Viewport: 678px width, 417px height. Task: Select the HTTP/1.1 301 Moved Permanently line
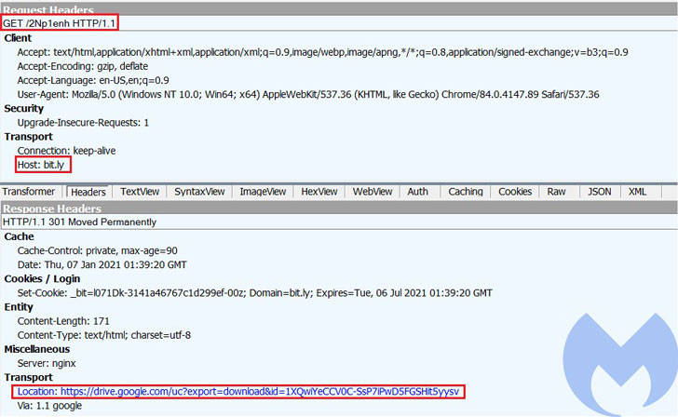[x=79, y=222]
